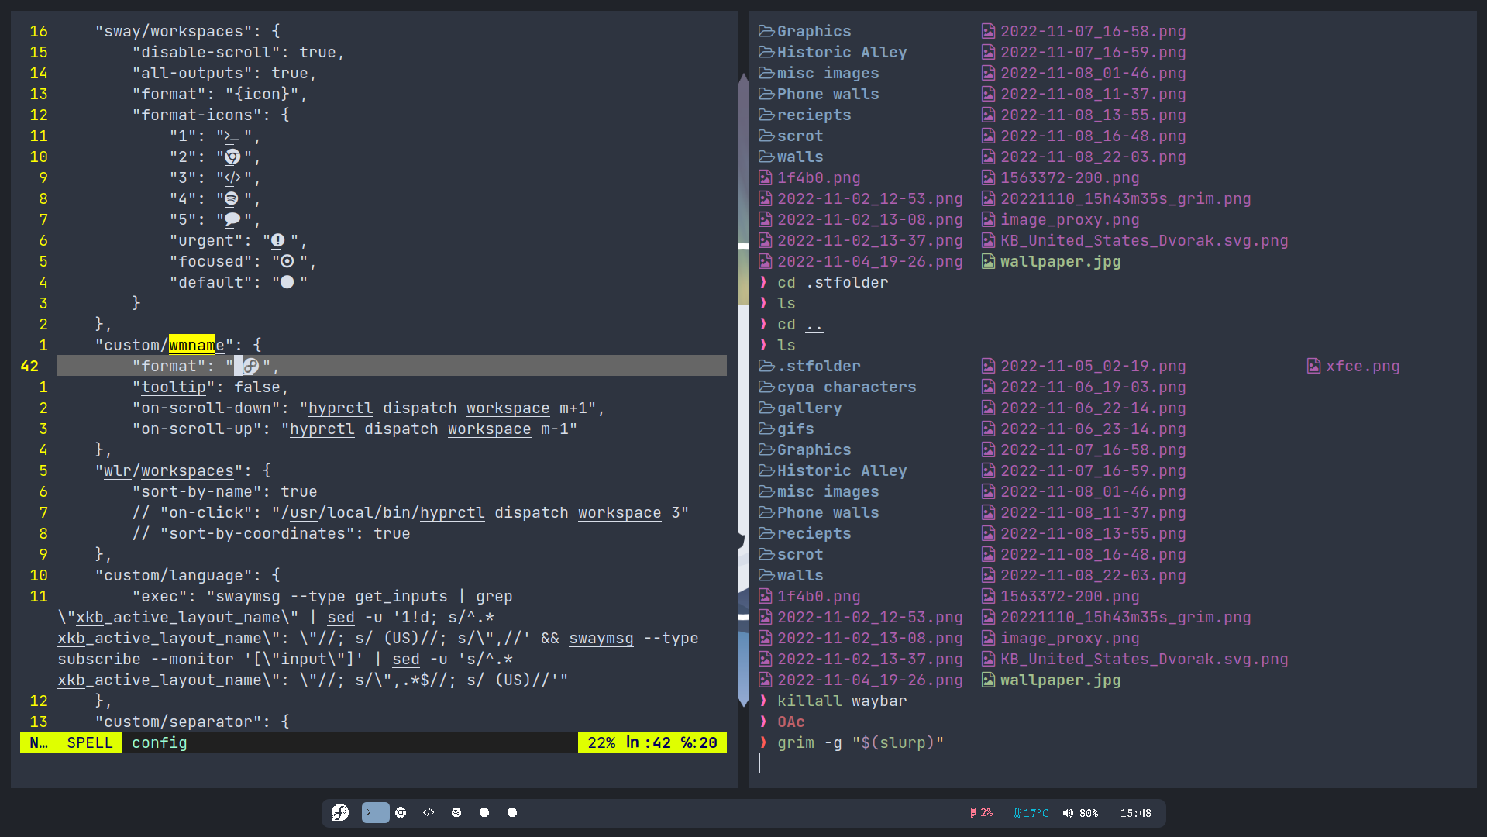Click the xfce.png file name
This screenshot has width=1487, height=837.
[x=1362, y=366]
